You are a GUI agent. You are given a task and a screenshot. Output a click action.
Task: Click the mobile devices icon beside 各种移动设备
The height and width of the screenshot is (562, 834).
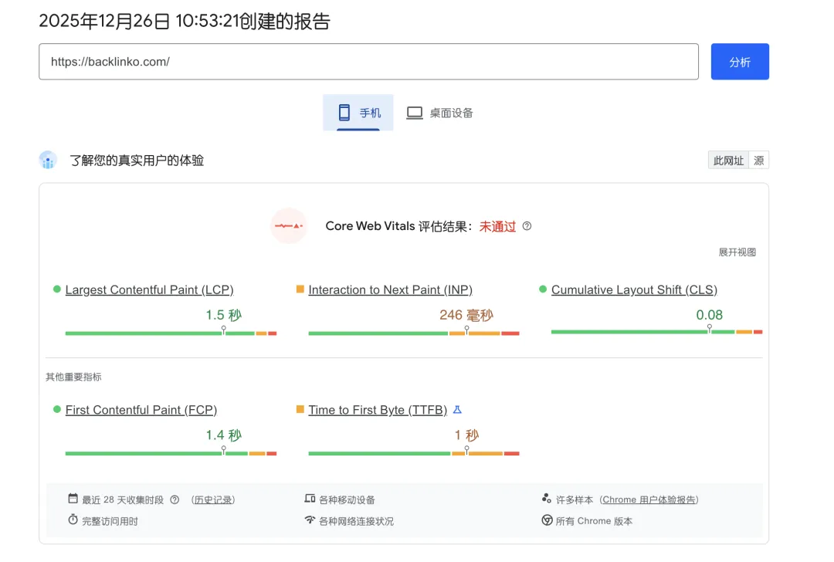pos(310,499)
